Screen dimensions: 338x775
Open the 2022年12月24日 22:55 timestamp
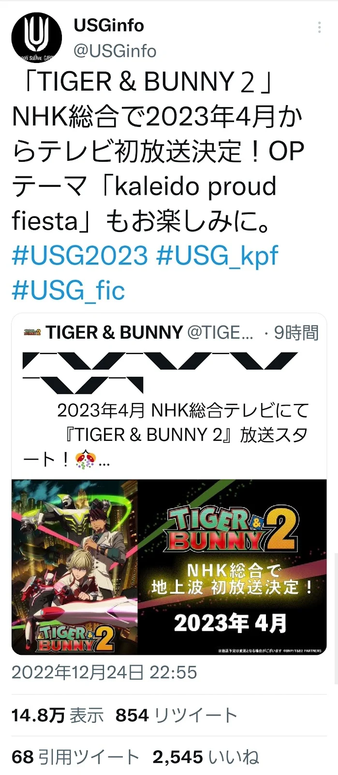click(104, 672)
